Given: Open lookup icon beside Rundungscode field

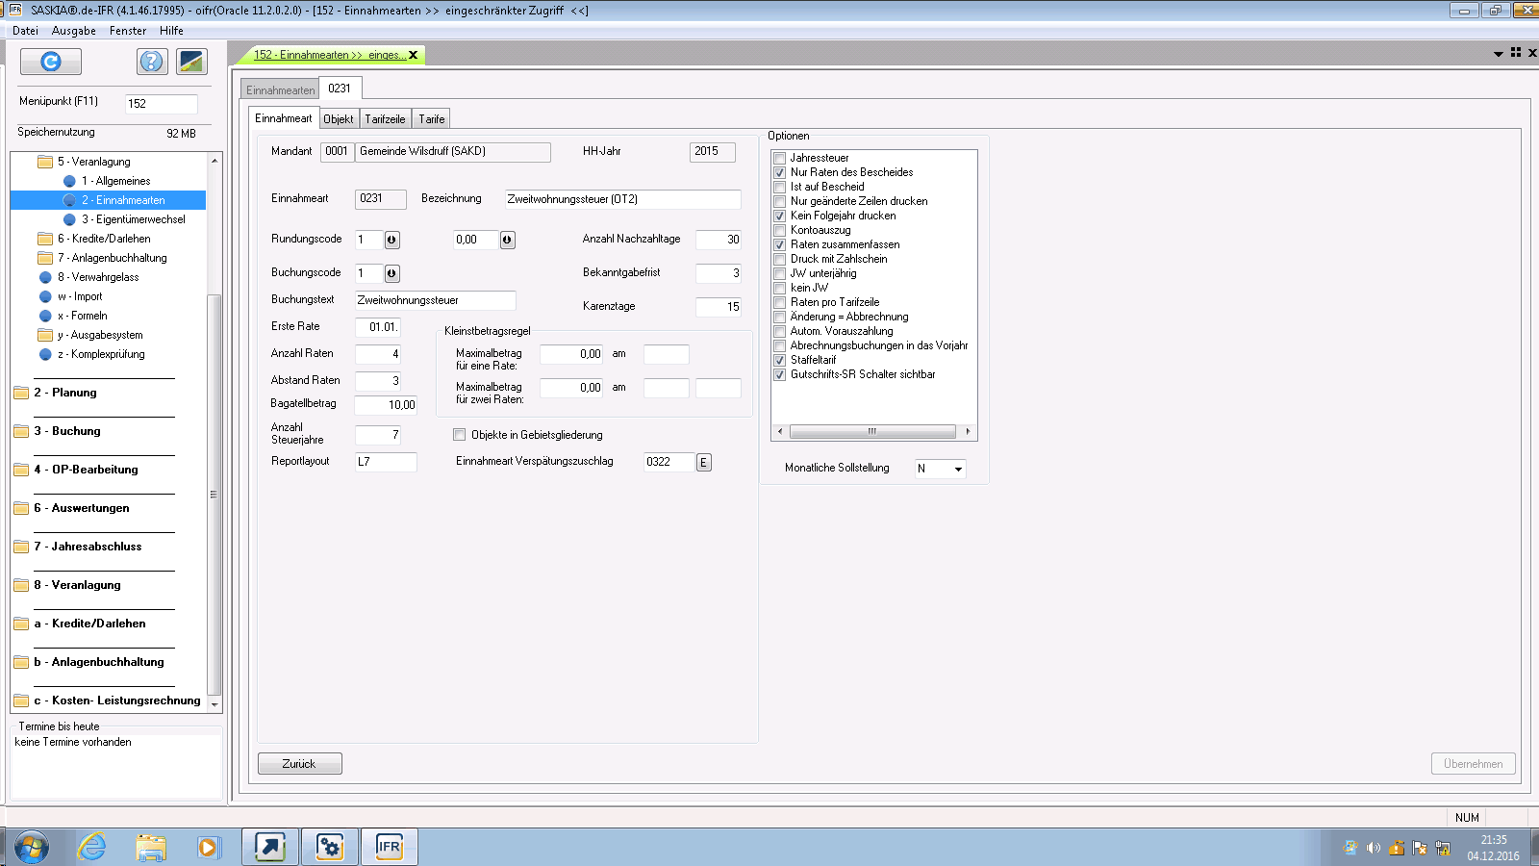Looking at the screenshot, I should point(391,240).
